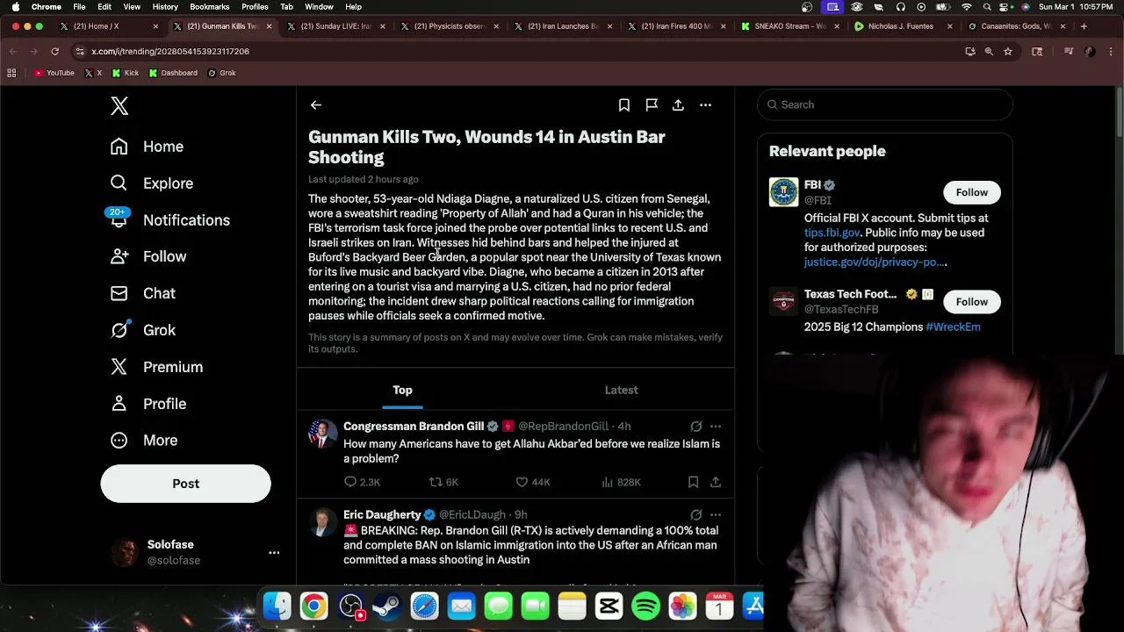This screenshot has height=632, width=1124.
Task: Open justice.gov privacy policy link
Action: pyautogui.click(x=875, y=262)
